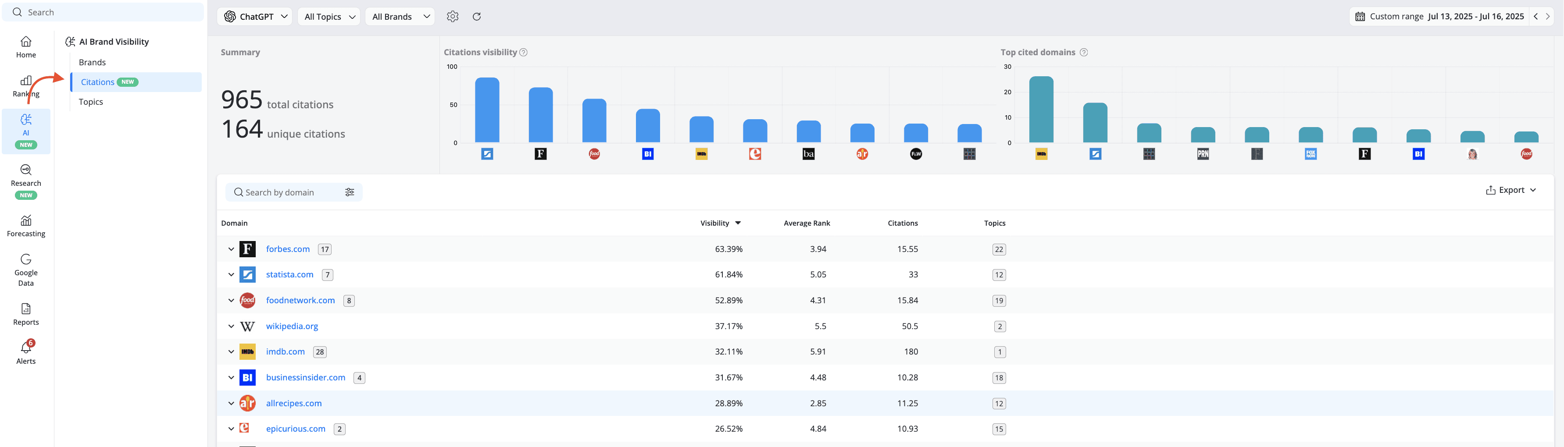Open the Research section in the sidebar

(x=26, y=181)
